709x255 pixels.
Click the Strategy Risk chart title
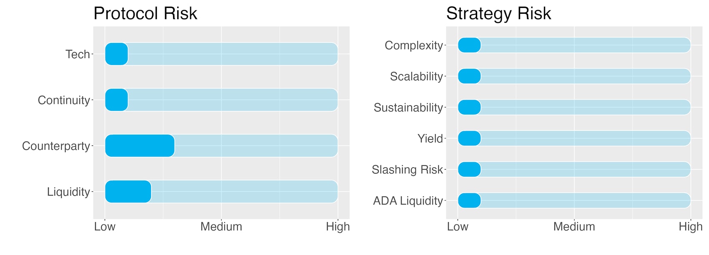(498, 13)
